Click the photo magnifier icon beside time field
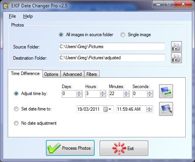The image size is (195, 162). [x=166, y=109]
